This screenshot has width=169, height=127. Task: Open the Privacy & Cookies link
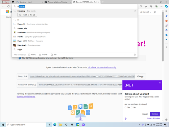(x=153, y=118)
